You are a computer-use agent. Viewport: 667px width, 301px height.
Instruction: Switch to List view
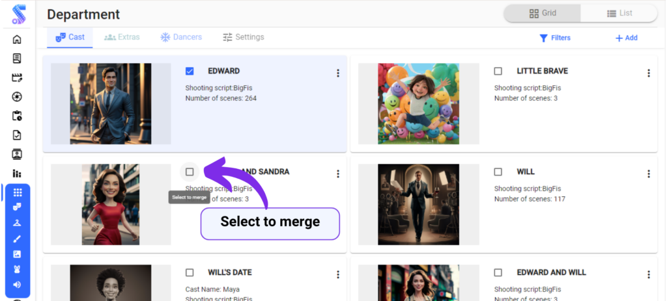click(x=619, y=13)
